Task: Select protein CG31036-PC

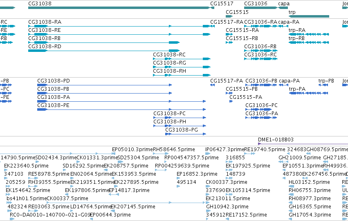Action: click(258, 110)
